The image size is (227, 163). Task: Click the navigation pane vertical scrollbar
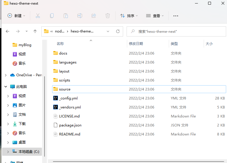[x=45, y=116]
